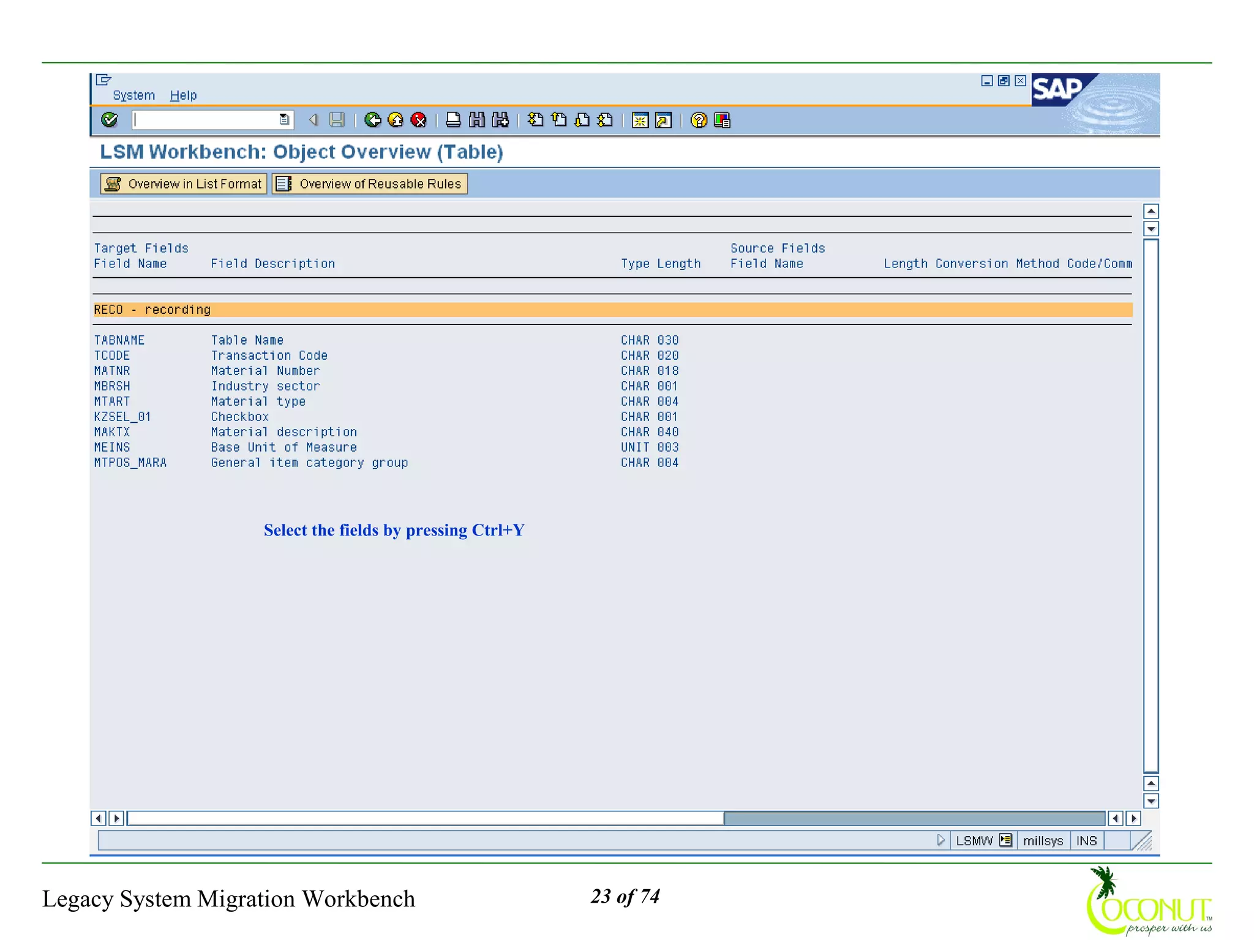Click the Next Page icon

[582, 120]
